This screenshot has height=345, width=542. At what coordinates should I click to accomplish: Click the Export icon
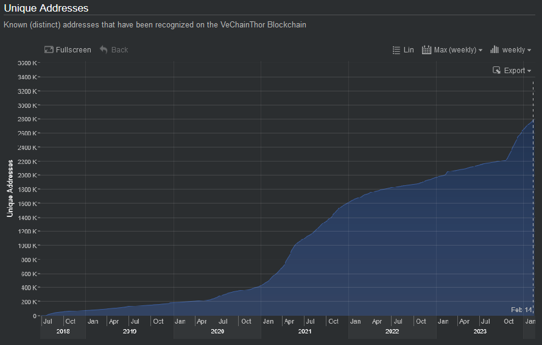496,70
